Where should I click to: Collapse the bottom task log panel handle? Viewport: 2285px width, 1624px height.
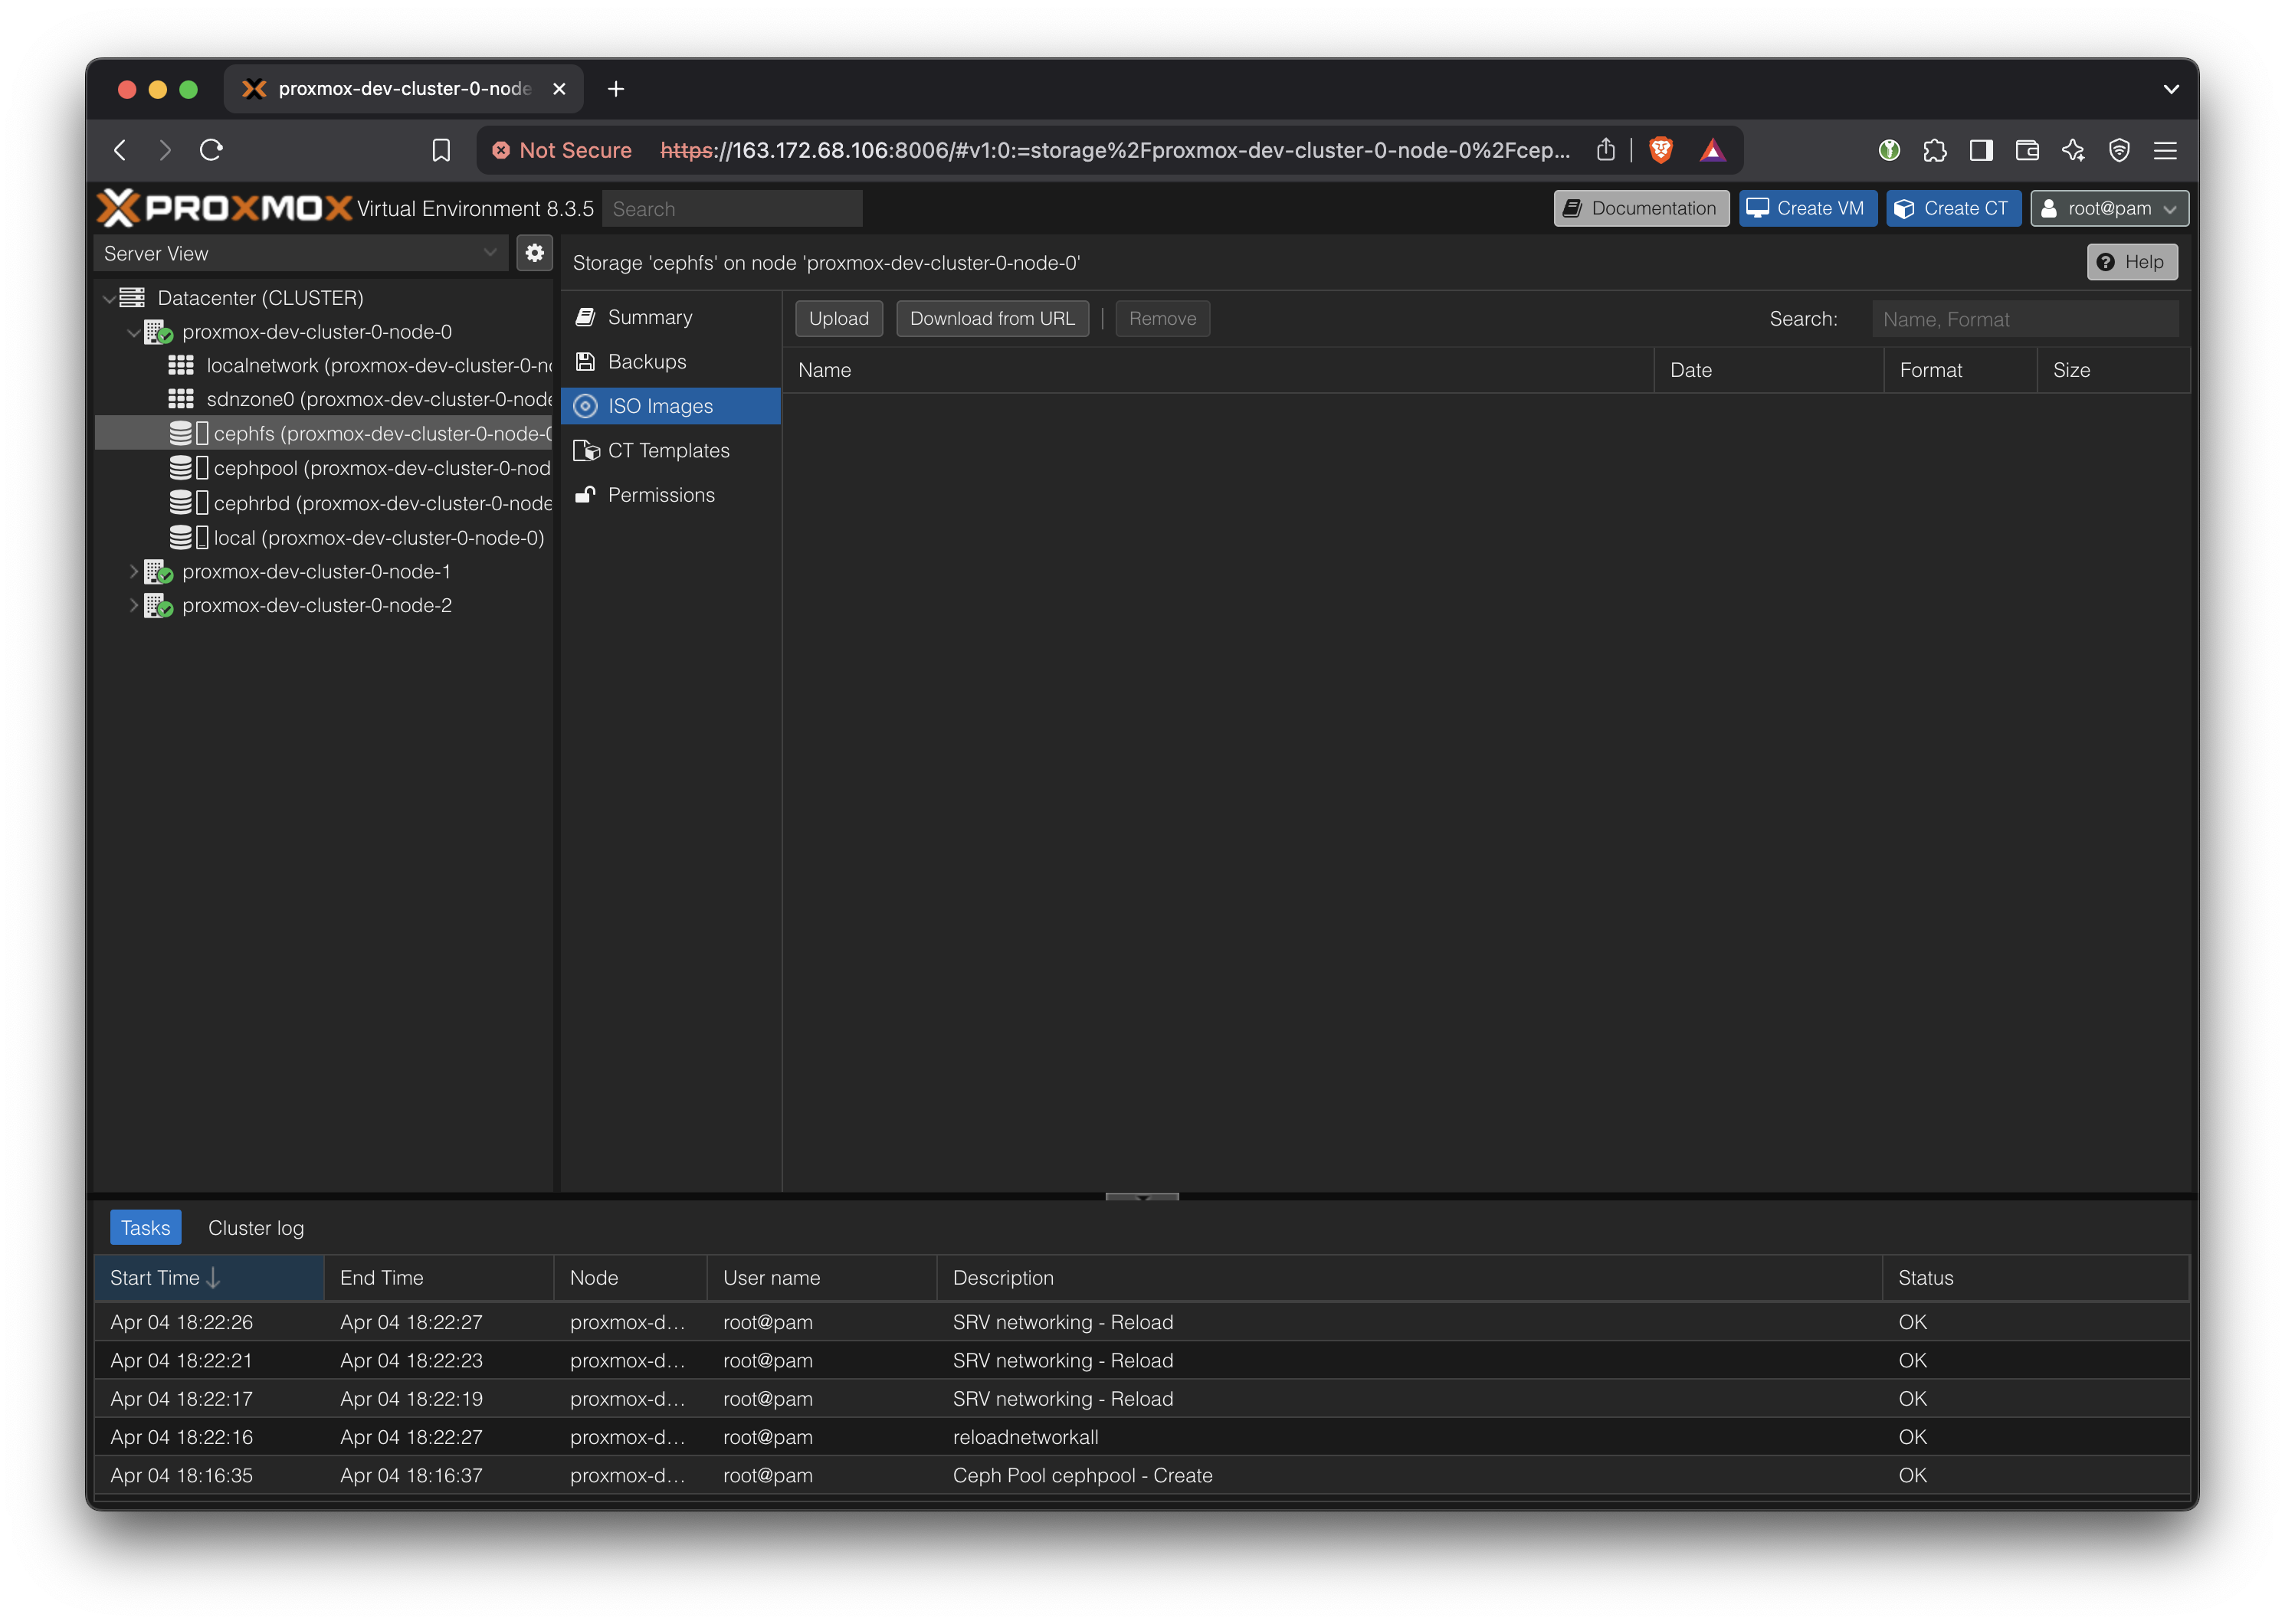pyautogui.click(x=1142, y=1196)
